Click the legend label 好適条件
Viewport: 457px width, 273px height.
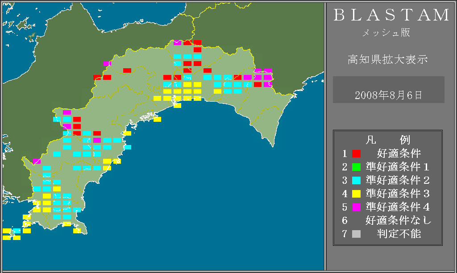tap(399, 153)
